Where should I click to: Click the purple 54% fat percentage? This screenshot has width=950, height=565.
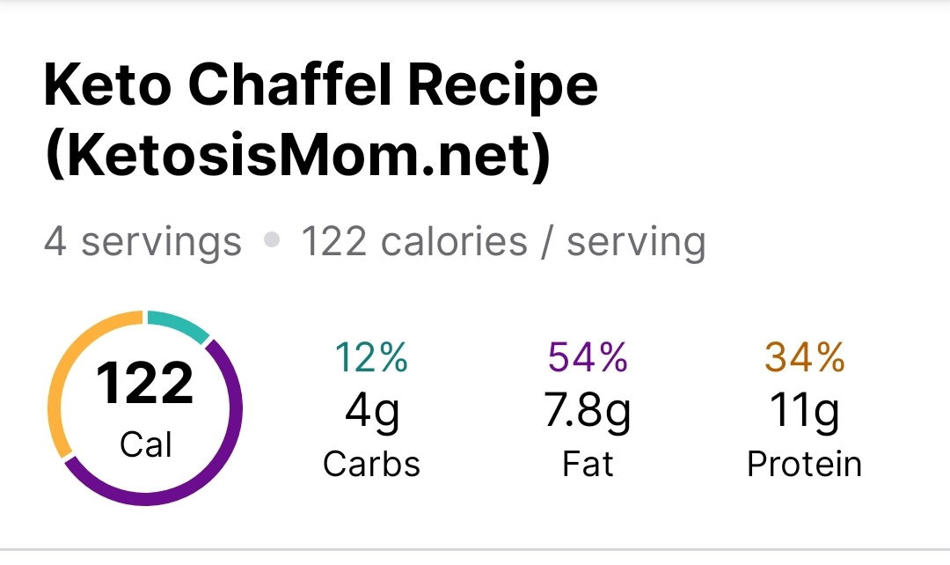[588, 357]
